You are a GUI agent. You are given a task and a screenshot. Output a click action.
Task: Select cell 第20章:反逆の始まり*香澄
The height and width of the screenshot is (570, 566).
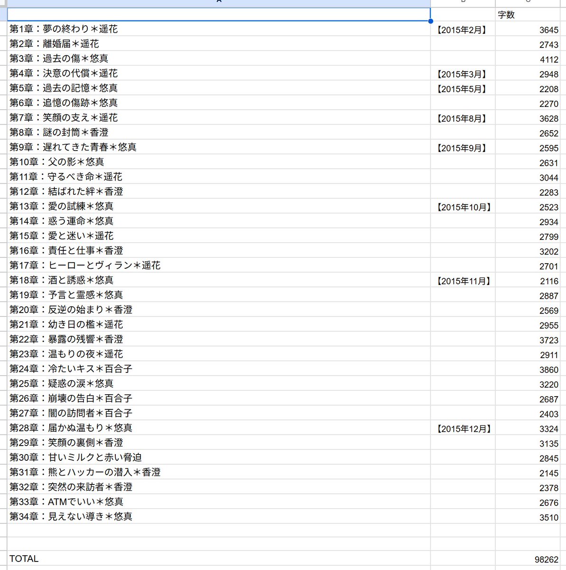tap(219, 309)
